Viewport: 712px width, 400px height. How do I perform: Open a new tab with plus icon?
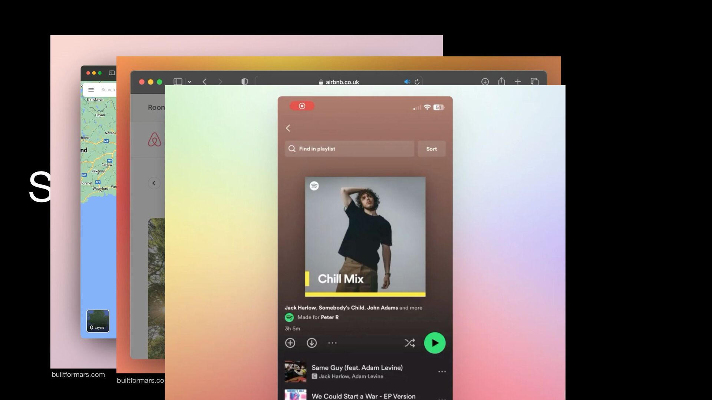[518, 81]
